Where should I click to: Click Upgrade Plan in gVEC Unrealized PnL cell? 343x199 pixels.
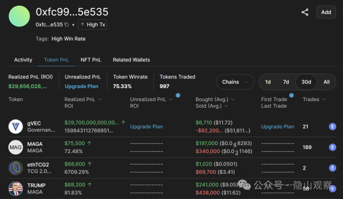pyautogui.click(x=146, y=127)
